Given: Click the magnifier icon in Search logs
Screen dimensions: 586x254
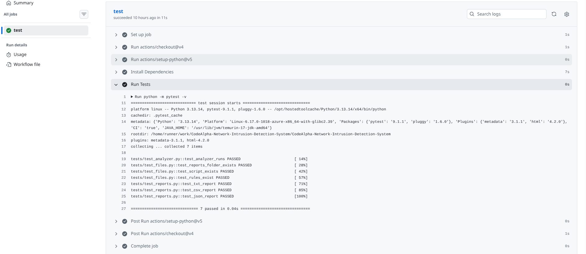Looking at the screenshot, I should click(x=472, y=14).
